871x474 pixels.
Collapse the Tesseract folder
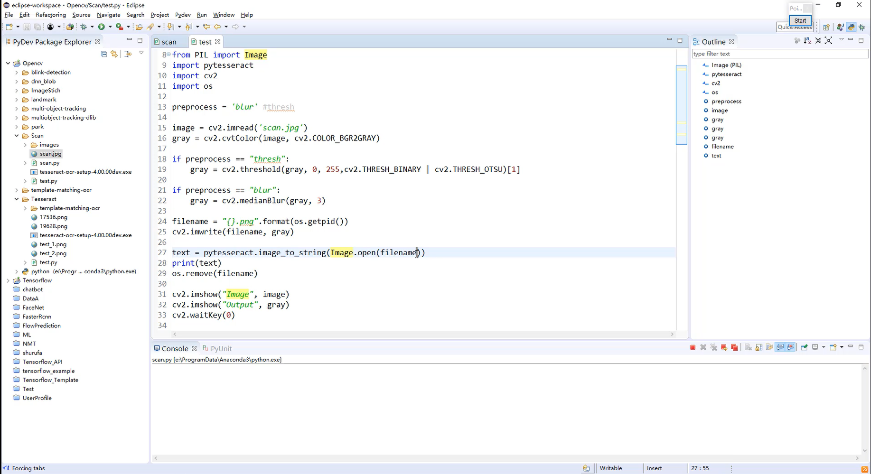pos(17,199)
